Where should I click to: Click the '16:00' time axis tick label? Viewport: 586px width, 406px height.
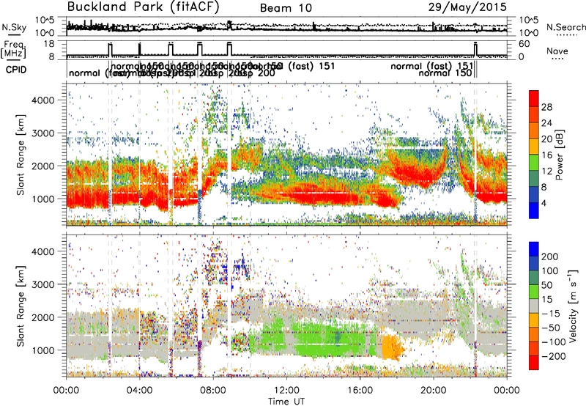360,391
